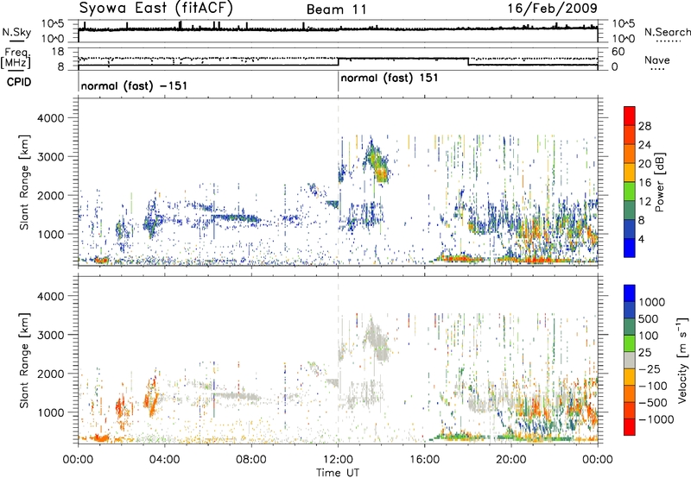Select the 'normal (fast) -151' CPID annotation
This screenshot has width=691, height=478.
click(134, 85)
